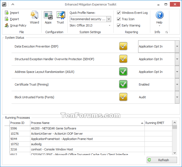
Task: Click the Refresh button label
Action: [164, 160]
